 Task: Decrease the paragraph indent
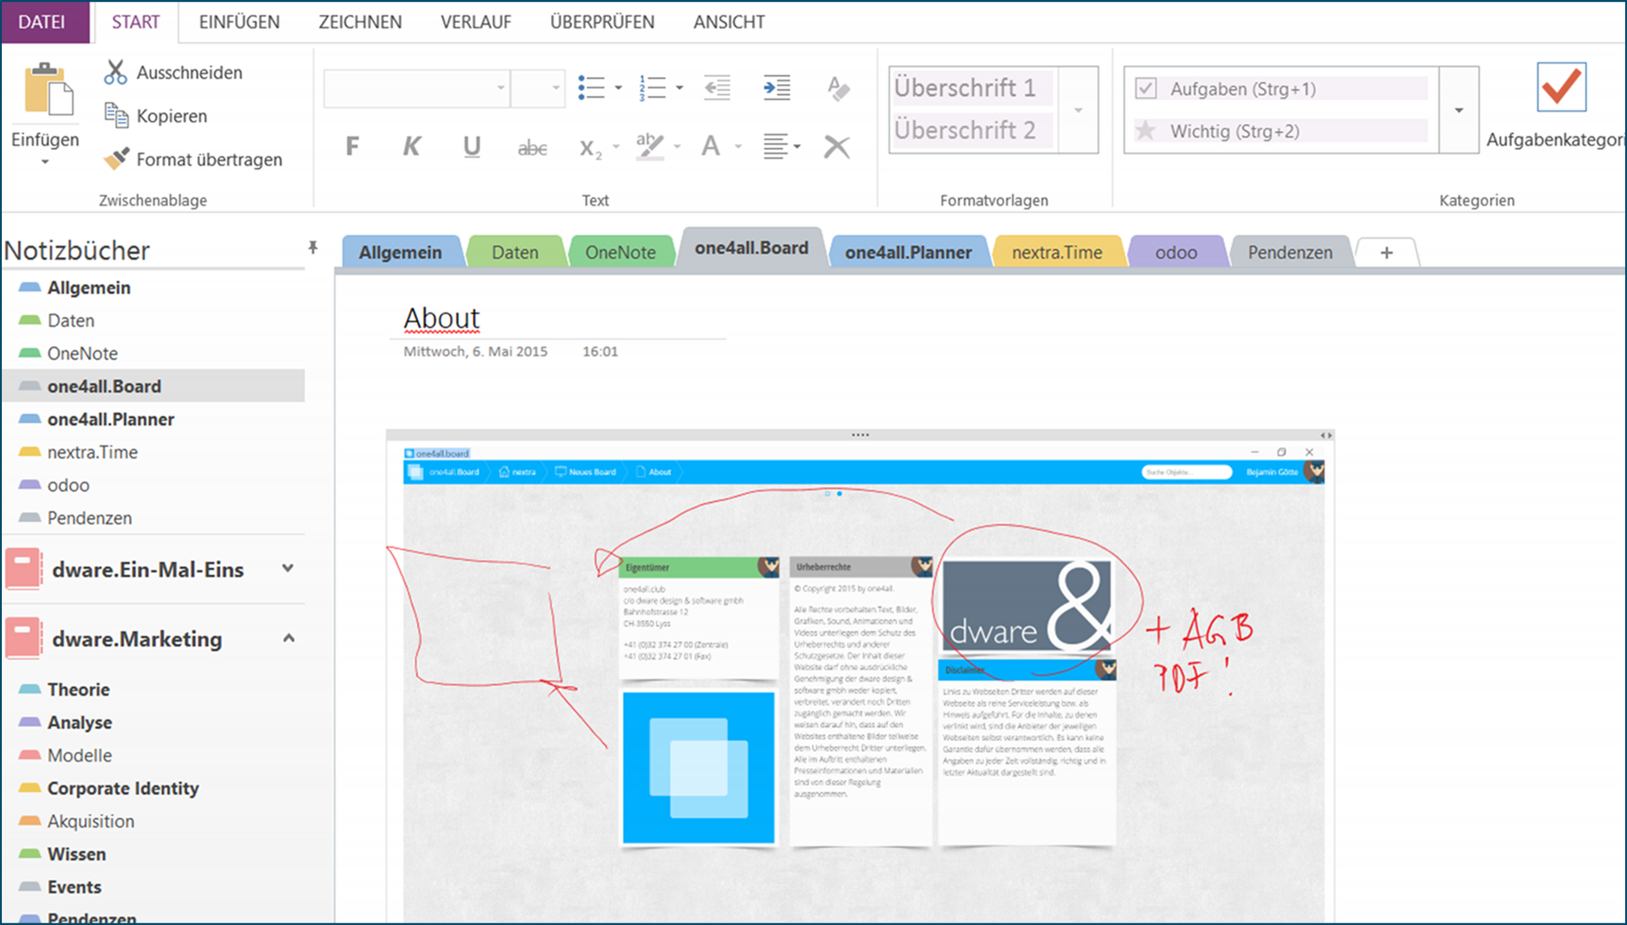pos(717,87)
